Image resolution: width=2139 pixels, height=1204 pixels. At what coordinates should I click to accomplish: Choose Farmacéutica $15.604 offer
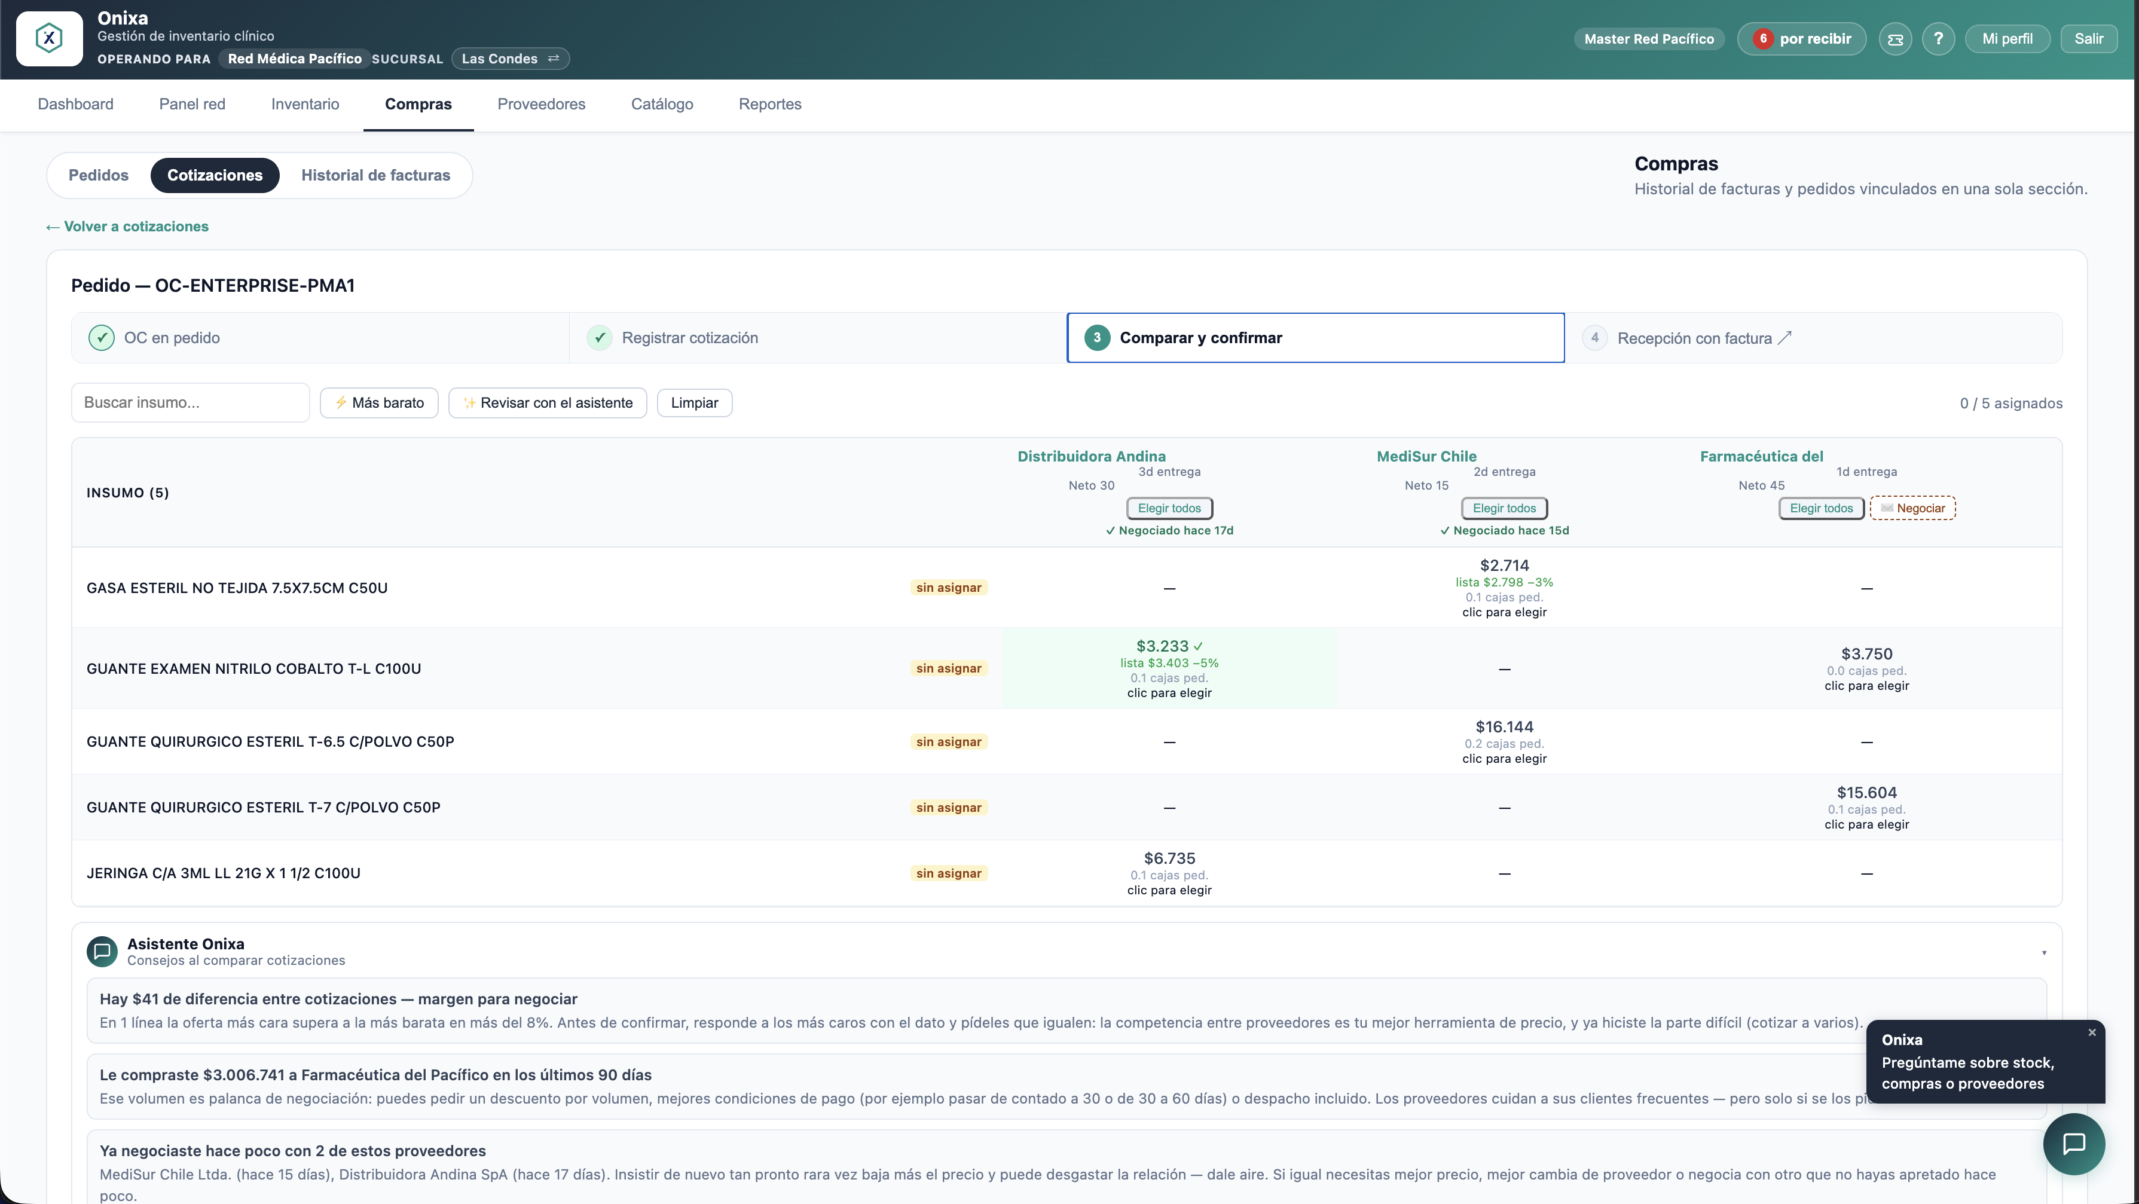[1866, 807]
